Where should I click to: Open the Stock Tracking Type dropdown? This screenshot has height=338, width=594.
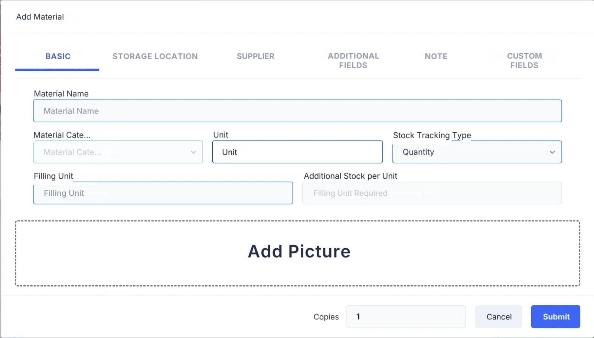tap(477, 152)
